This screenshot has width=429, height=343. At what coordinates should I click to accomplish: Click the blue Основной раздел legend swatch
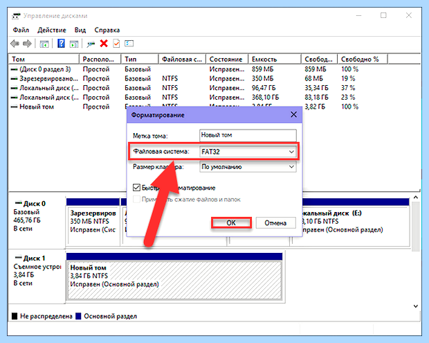pyautogui.click(x=78, y=316)
